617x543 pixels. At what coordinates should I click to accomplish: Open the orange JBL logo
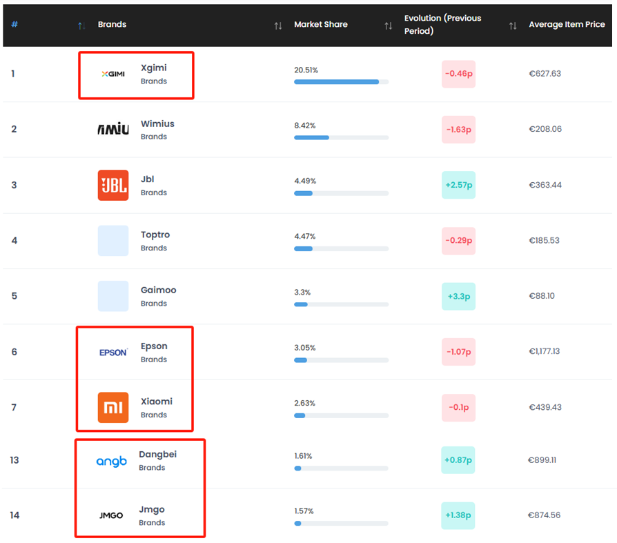tap(112, 185)
